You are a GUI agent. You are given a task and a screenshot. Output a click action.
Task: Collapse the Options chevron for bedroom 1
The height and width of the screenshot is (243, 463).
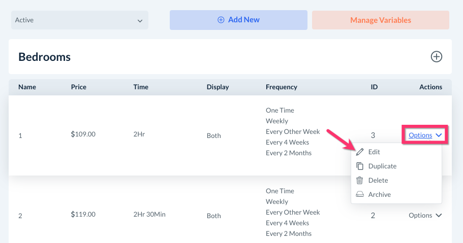click(439, 135)
